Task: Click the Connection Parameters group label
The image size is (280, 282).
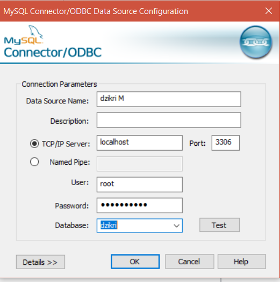Action: pos(59,84)
